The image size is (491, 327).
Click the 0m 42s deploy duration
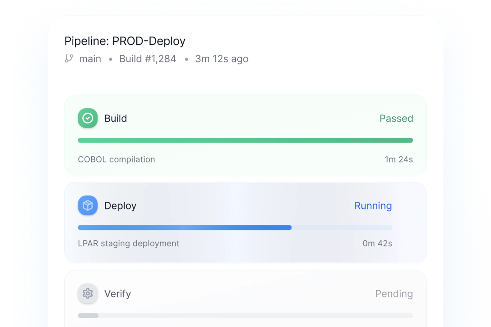(x=377, y=243)
